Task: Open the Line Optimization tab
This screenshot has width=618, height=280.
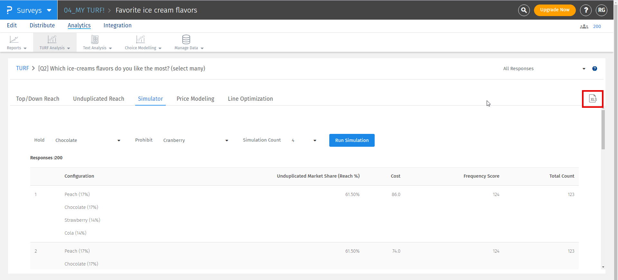Action: [250, 99]
